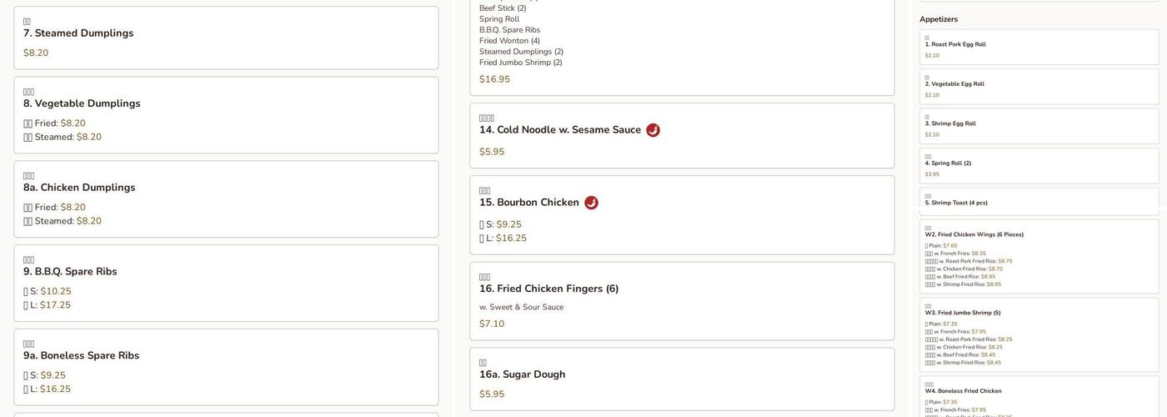Click the spicy icon next to Bourbon Chicken
This screenshot has height=417, width=1167.
tap(591, 203)
